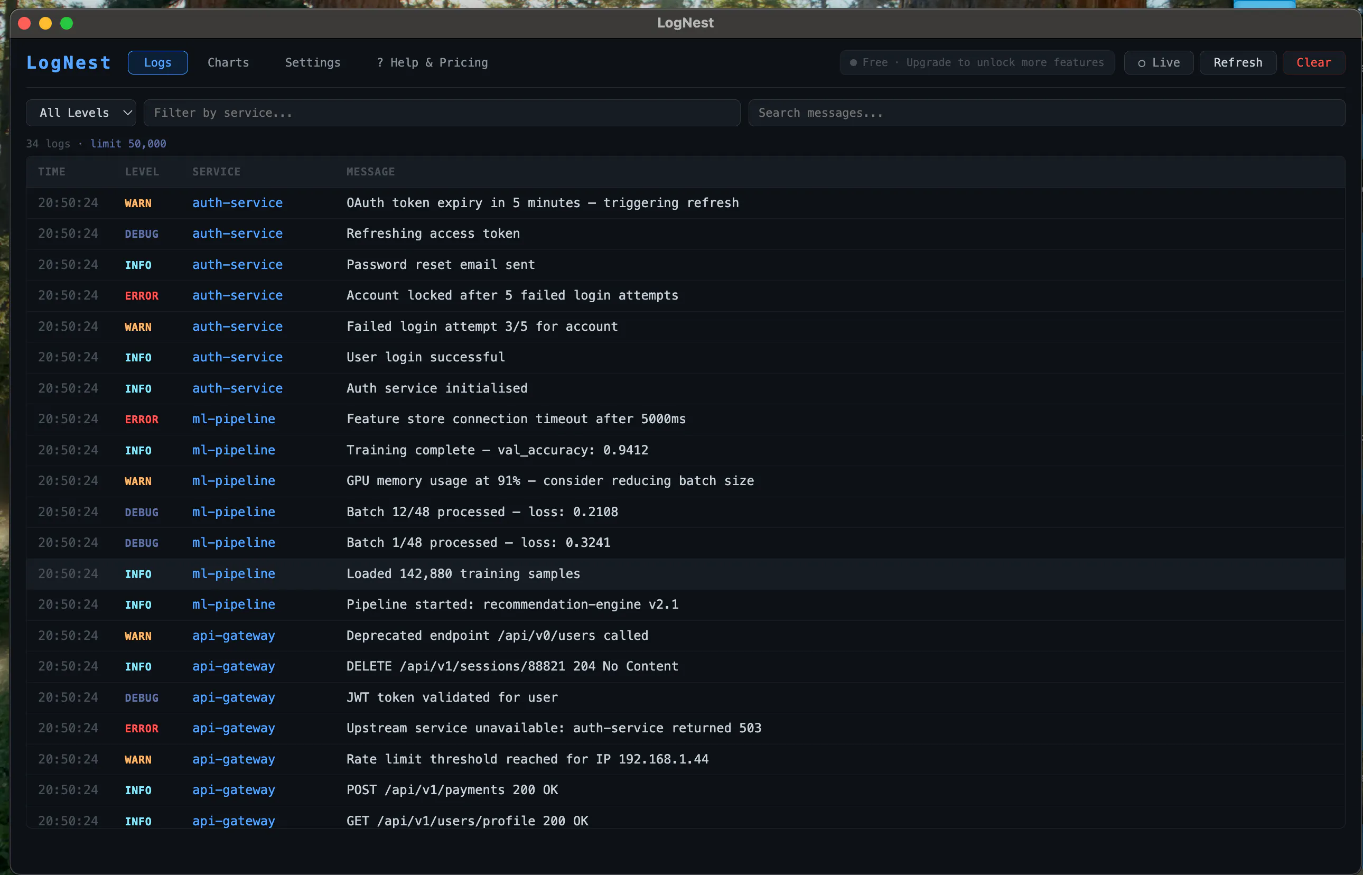Select the Account locked log message
Viewport: 1363px width, 875px height.
[512, 295]
